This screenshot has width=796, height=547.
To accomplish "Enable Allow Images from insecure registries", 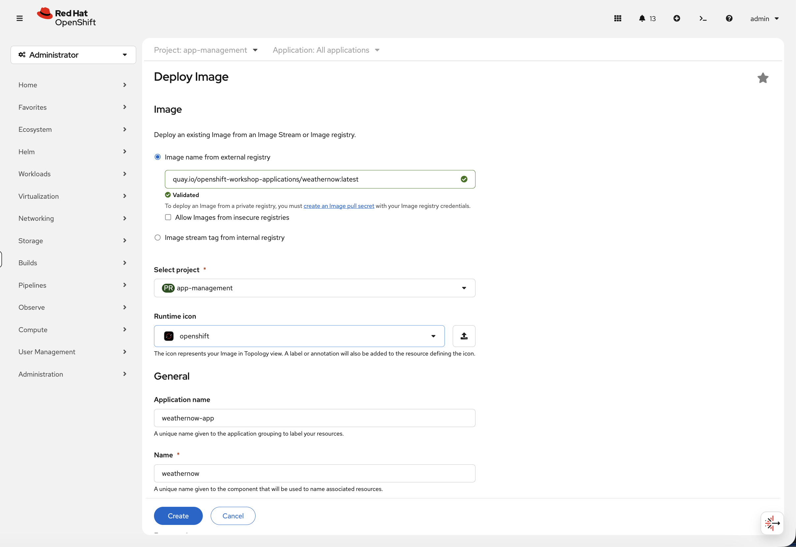I will click(x=168, y=217).
